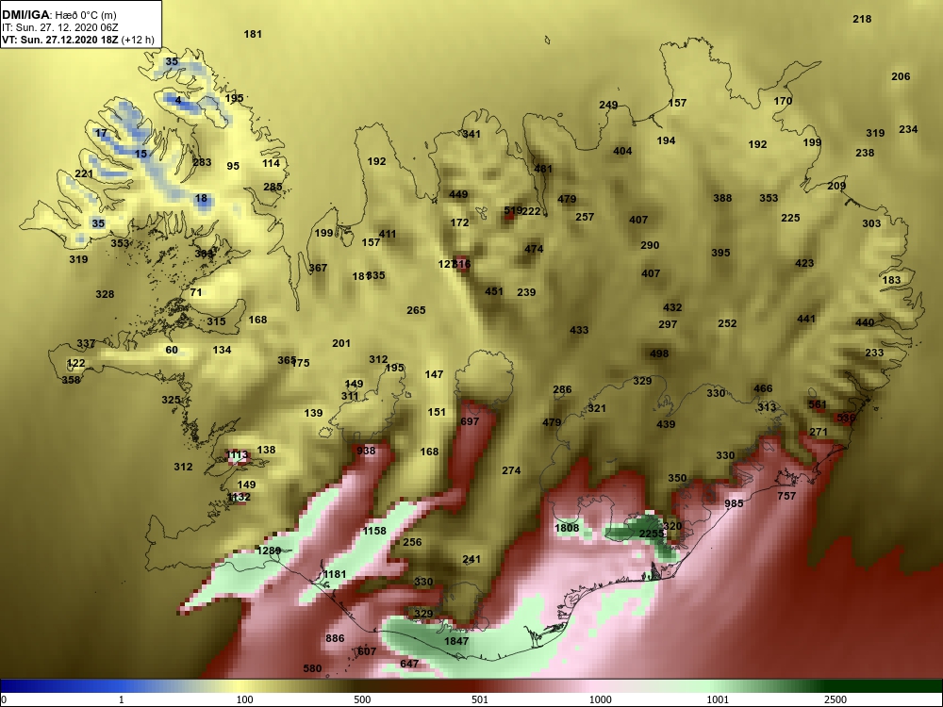Click the map value '265'
The image size is (943, 707).
(416, 311)
